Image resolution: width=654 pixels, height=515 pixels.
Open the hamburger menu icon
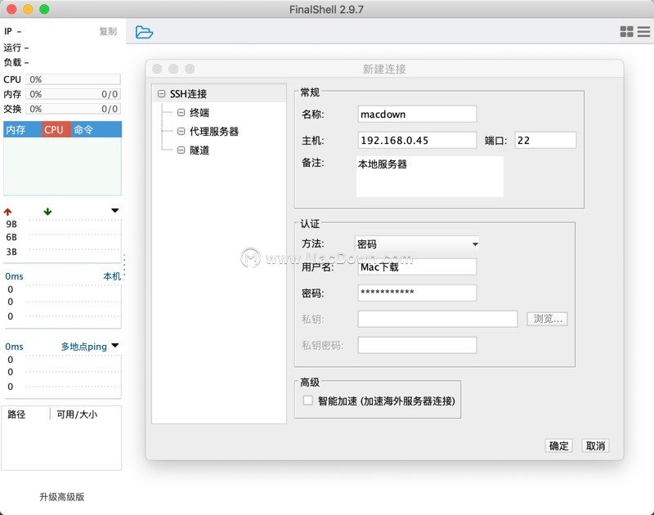pos(643,32)
